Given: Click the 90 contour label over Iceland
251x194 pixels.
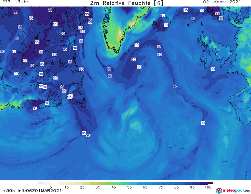Looking at the screenshot, I should (165, 25).
